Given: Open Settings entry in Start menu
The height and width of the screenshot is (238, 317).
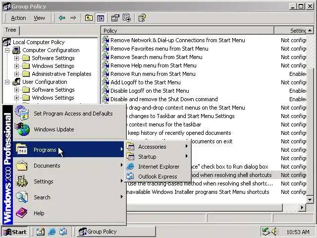Looking at the screenshot, I should pos(68,181).
